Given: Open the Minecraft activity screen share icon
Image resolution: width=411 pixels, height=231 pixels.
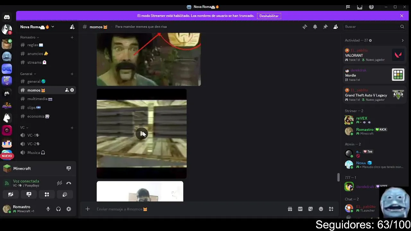Looking at the screenshot, I should tap(69, 168).
